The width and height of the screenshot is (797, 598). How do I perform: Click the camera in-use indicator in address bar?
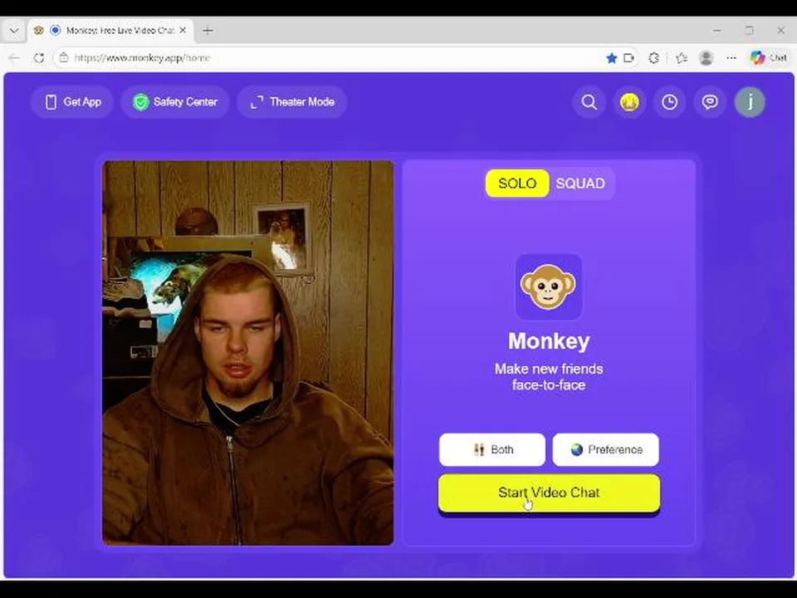click(x=629, y=58)
